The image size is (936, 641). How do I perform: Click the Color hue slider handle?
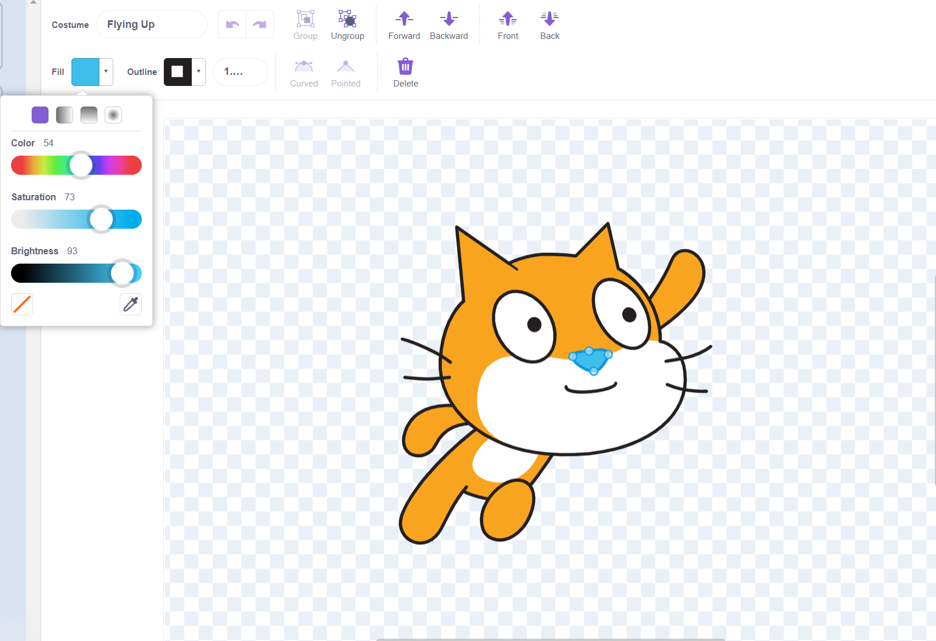coord(81,165)
